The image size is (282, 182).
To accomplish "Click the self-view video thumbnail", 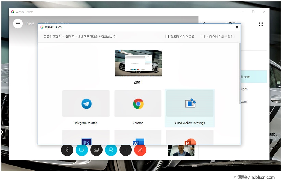I will coord(181,150).
